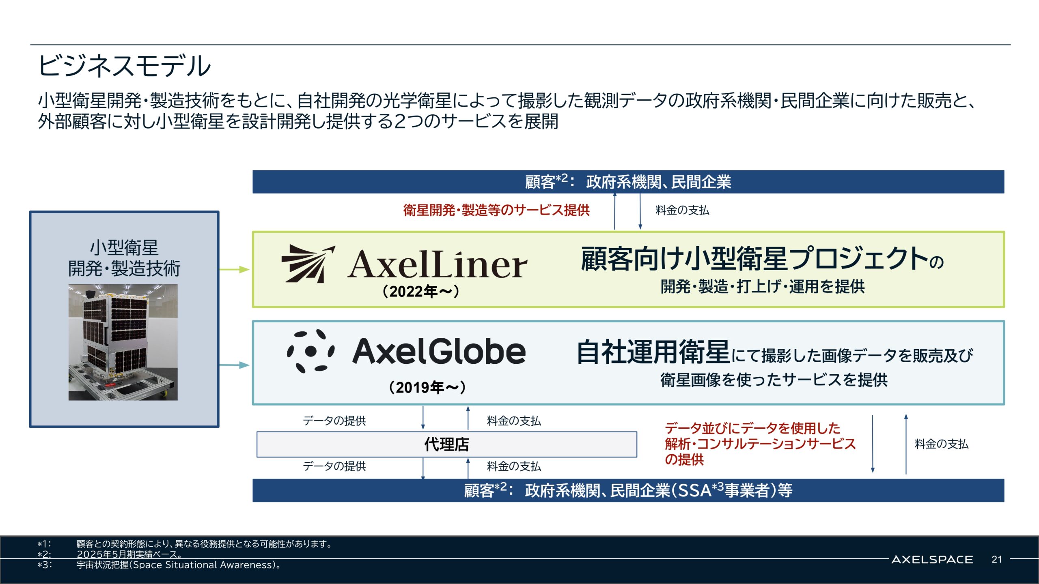Click the top customer banner 政府系機関、民間企業

(628, 182)
